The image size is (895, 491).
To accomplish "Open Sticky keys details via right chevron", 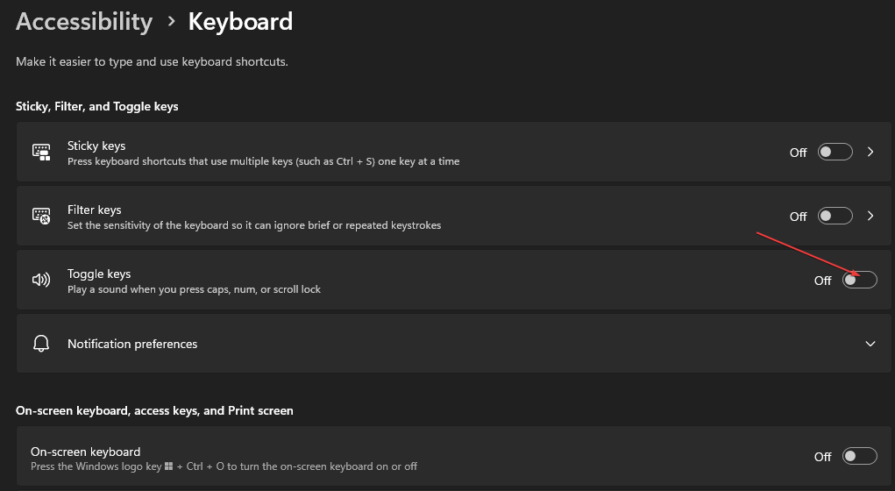I will [870, 152].
